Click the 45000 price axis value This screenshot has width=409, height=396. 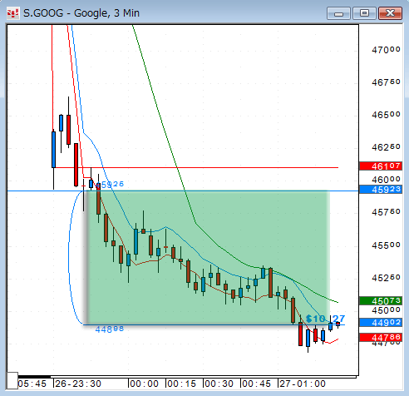(386, 310)
